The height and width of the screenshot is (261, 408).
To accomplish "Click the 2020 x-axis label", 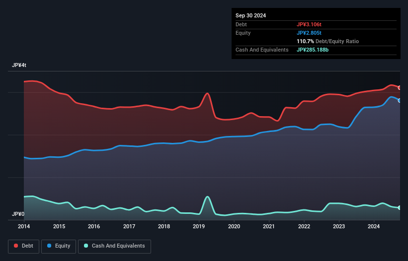I will 234,226.
